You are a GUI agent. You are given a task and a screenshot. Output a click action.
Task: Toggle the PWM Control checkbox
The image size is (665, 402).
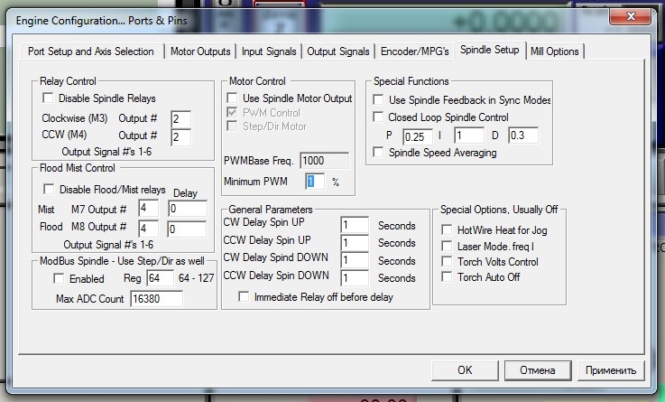[x=232, y=113]
